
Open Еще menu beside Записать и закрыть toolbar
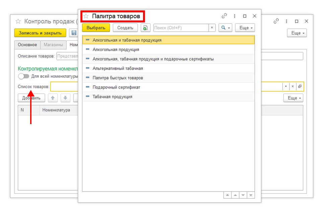297,33
